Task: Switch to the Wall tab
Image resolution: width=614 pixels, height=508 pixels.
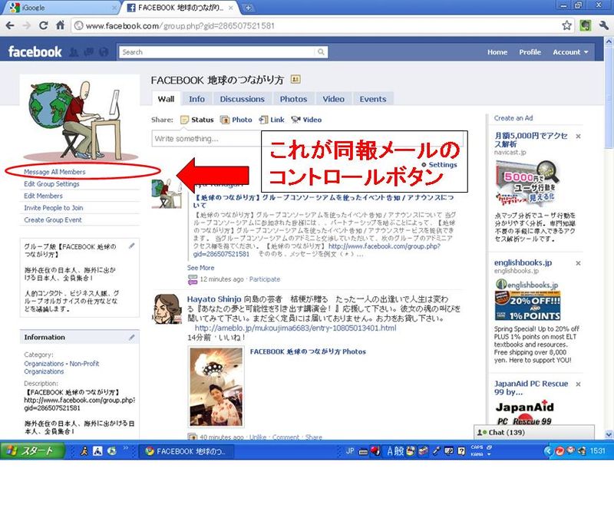Action: pos(166,99)
